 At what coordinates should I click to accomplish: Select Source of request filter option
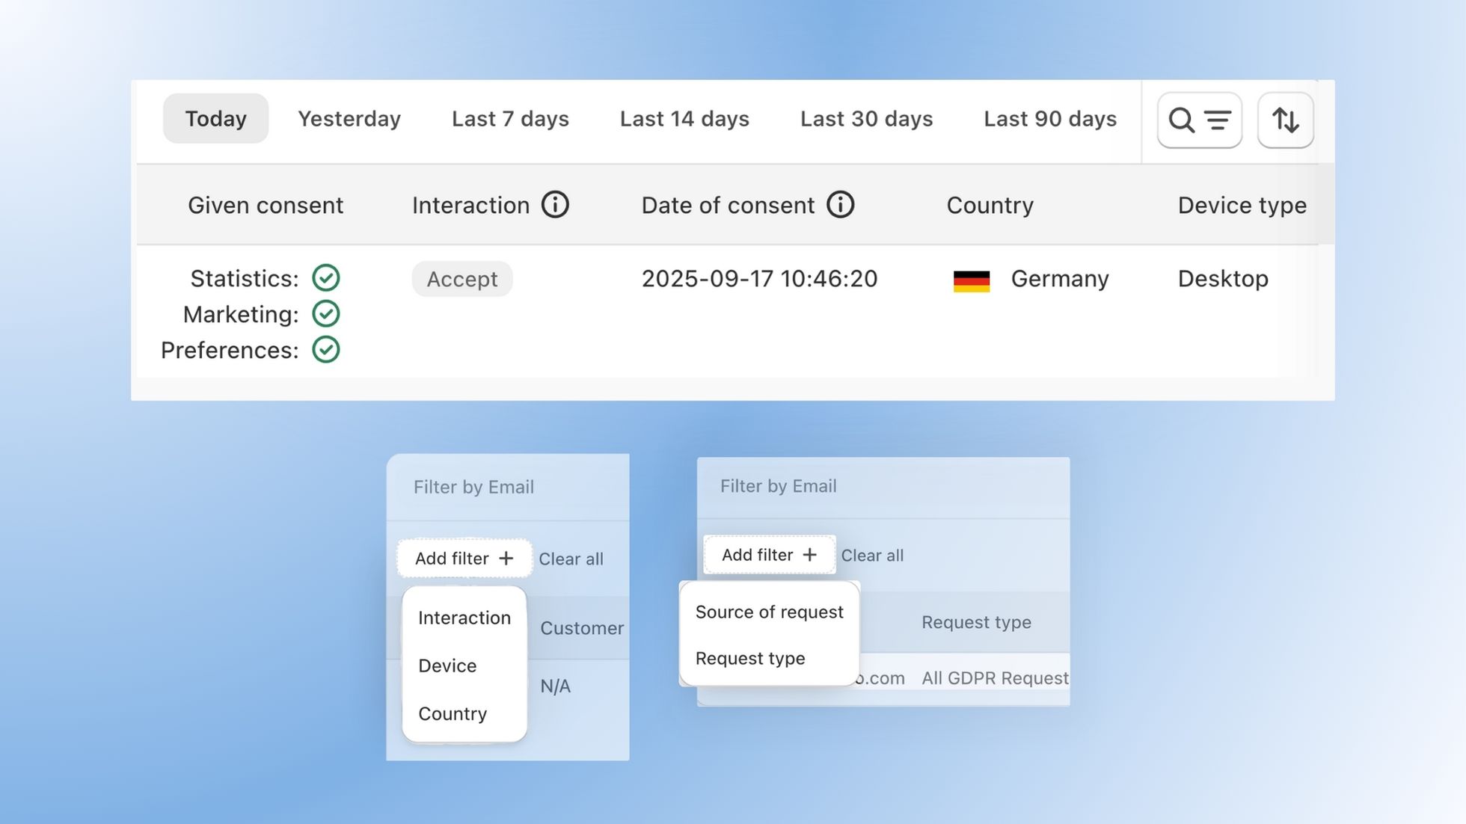[x=769, y=612]
